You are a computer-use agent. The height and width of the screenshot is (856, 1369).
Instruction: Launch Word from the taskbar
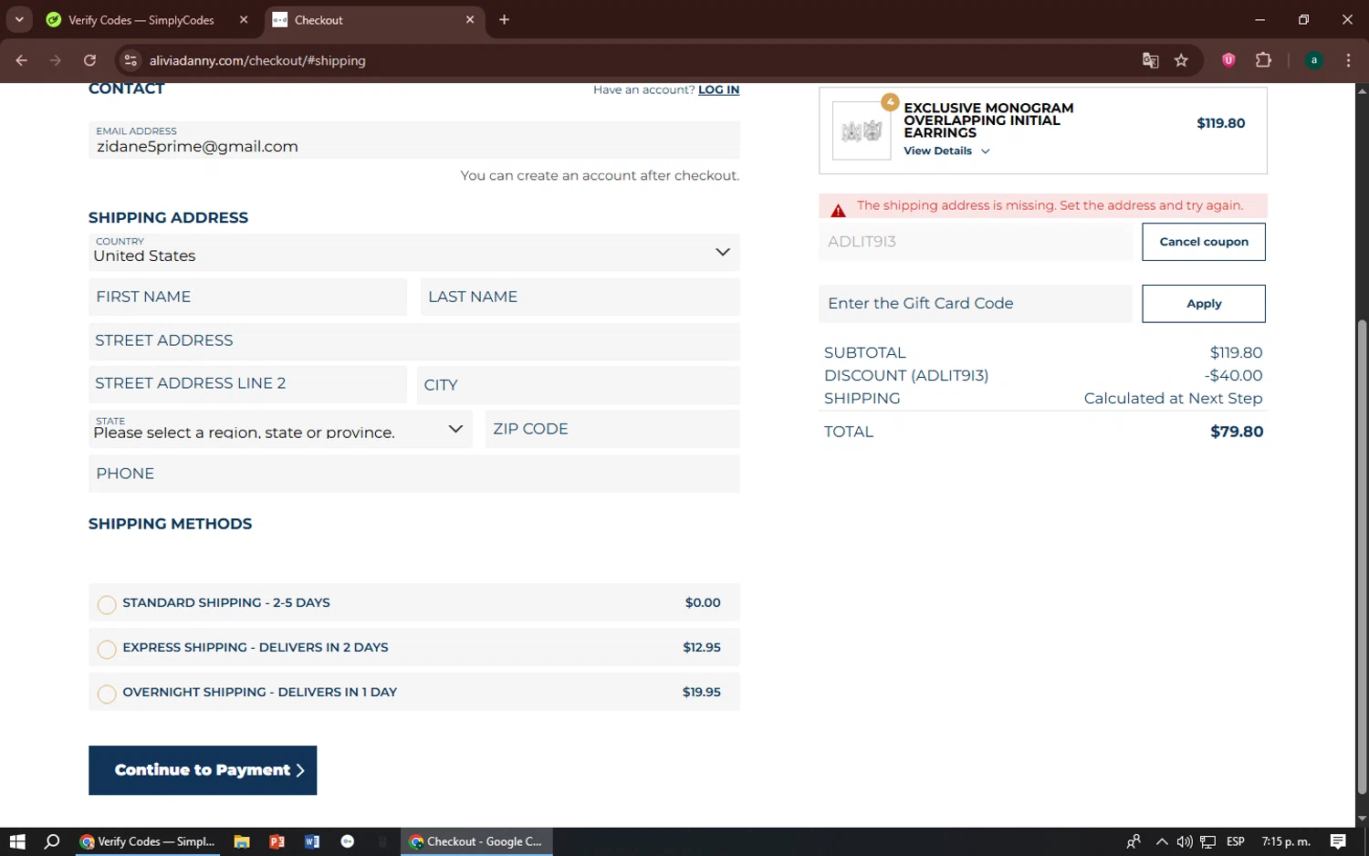coord(312,841)
